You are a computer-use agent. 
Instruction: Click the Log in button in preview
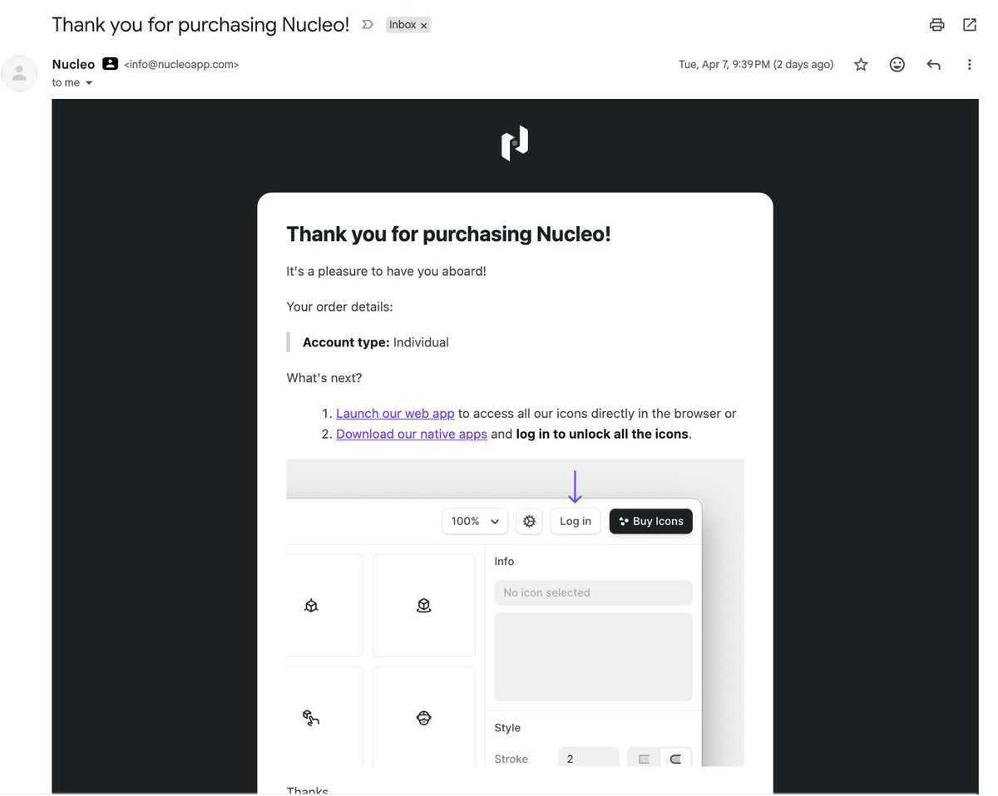(576, 522)
